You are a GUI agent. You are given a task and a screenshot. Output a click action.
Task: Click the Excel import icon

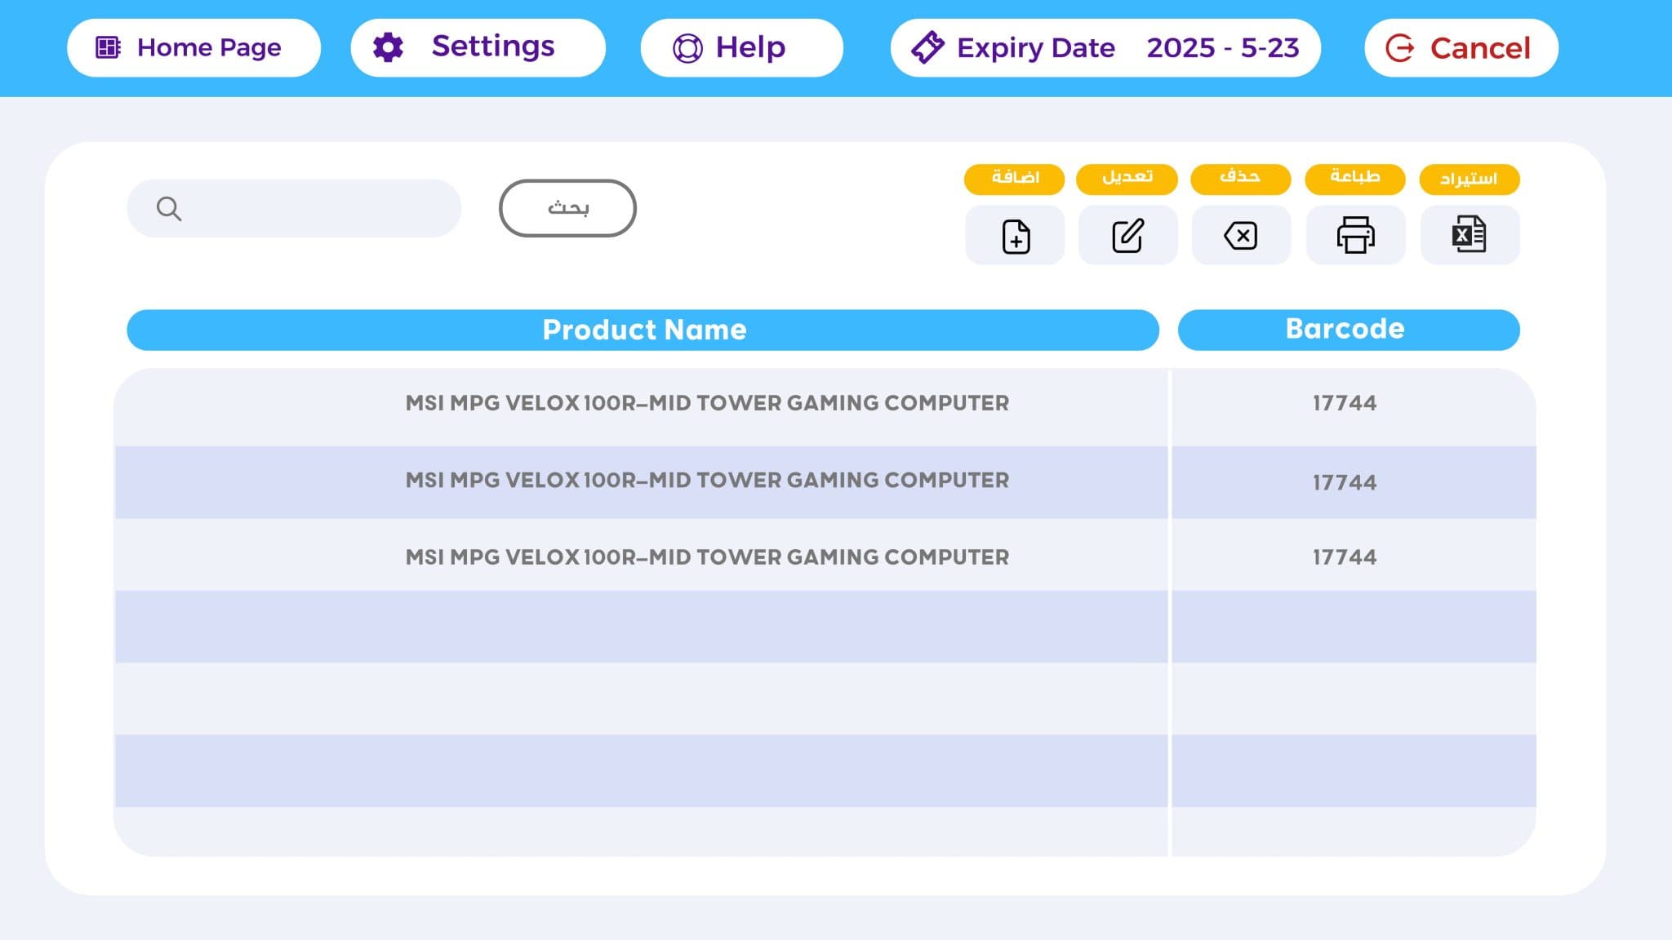[1469, 236]
